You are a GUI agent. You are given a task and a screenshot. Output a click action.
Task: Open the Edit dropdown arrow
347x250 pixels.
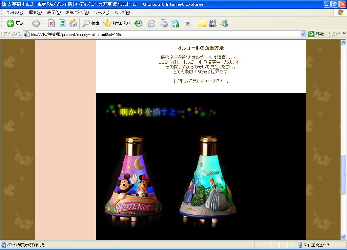tap(195, 23)
